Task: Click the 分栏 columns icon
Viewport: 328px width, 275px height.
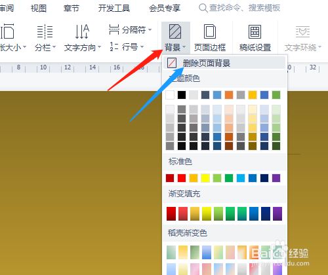Action: (45, 31)
